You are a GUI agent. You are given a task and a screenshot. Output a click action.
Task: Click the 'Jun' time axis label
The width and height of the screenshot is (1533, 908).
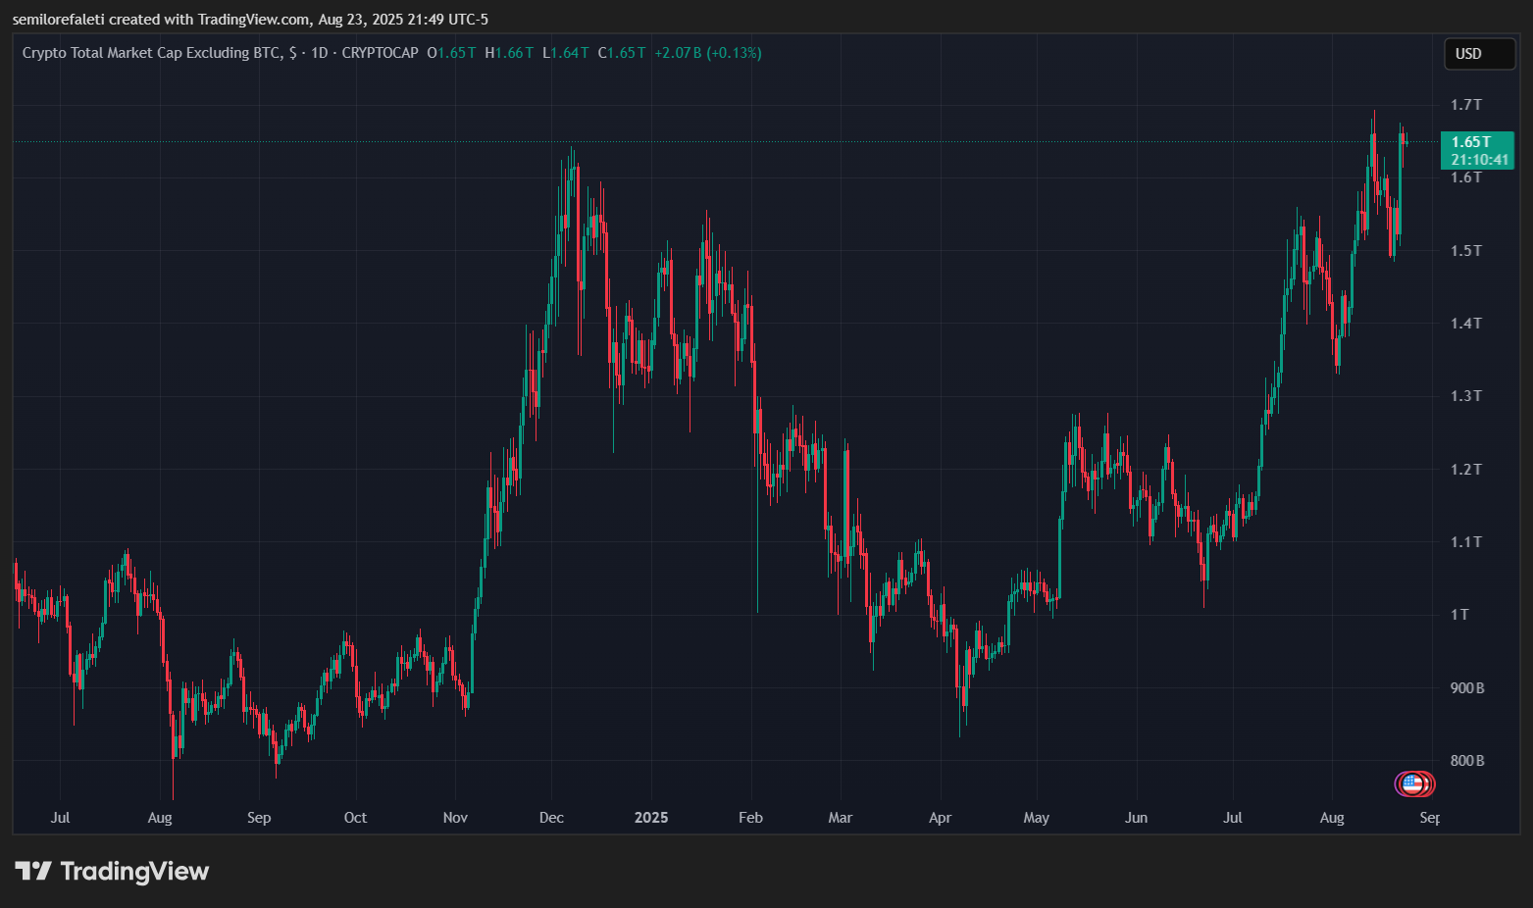(x=1136, y=818)
